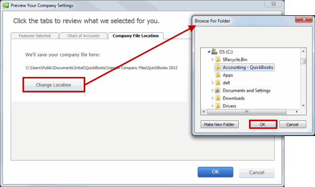Click the Change Location button
This screenshot has width=315, height=187.
[54, 85]
